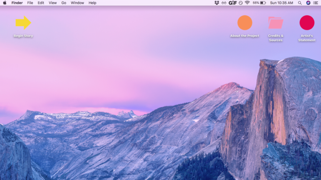
Task: Open the Edit menu
Action: coord(41,3)
